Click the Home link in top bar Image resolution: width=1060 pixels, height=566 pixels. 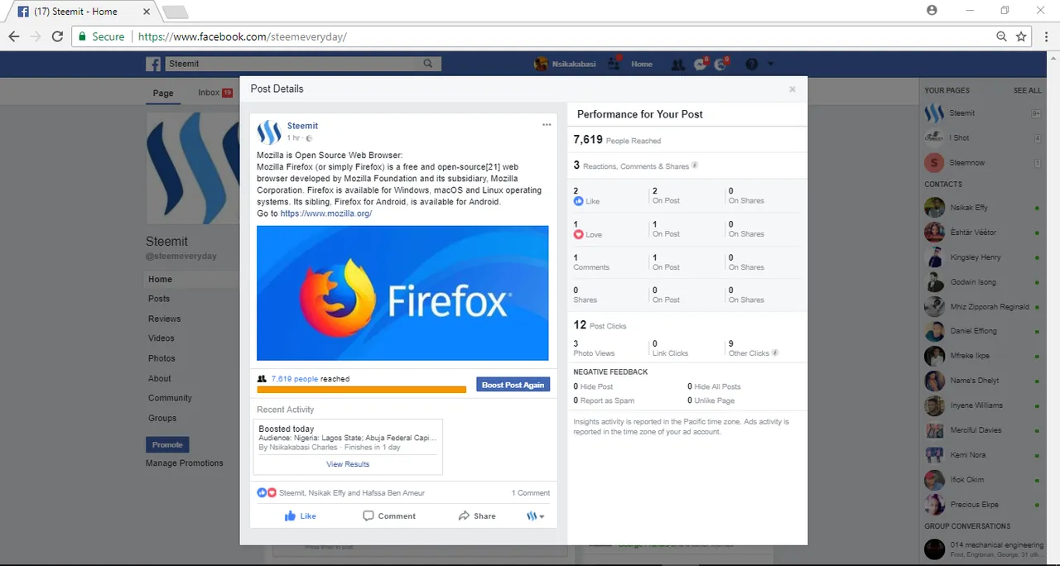click(x=642, y=64)
